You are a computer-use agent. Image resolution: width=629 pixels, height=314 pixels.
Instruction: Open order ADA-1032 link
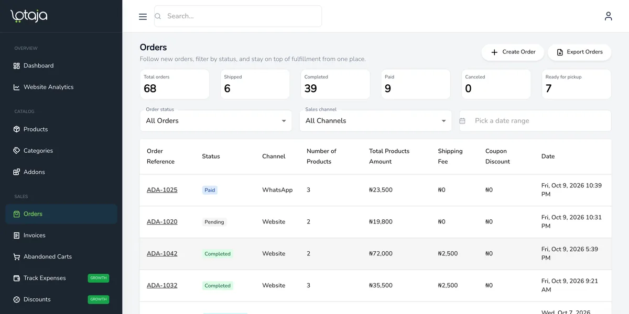coord(162,286)
